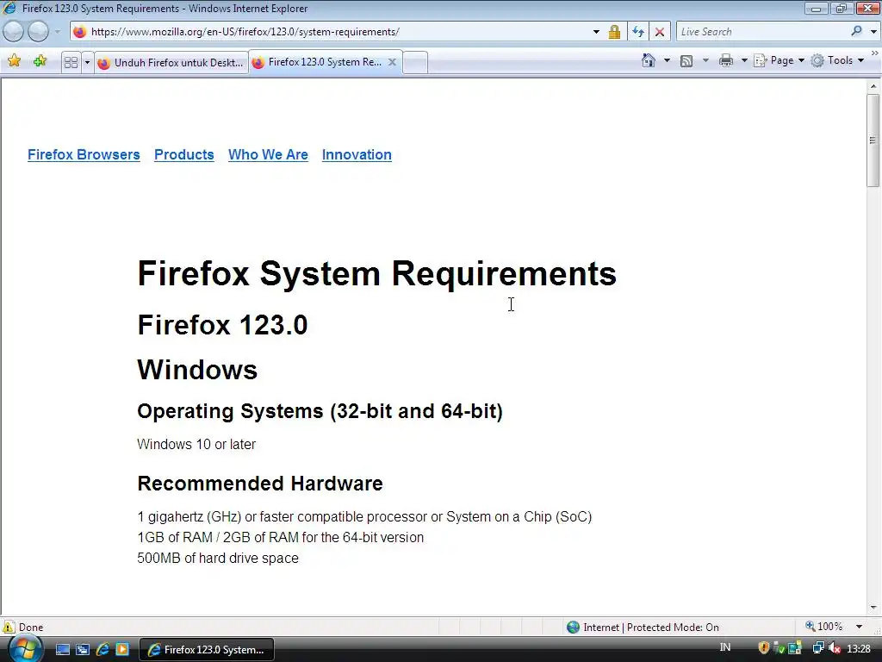Click in the Live Search box
Image resolution: width=882 pixels, height=662 pixels.
click(x=762, y=32)
